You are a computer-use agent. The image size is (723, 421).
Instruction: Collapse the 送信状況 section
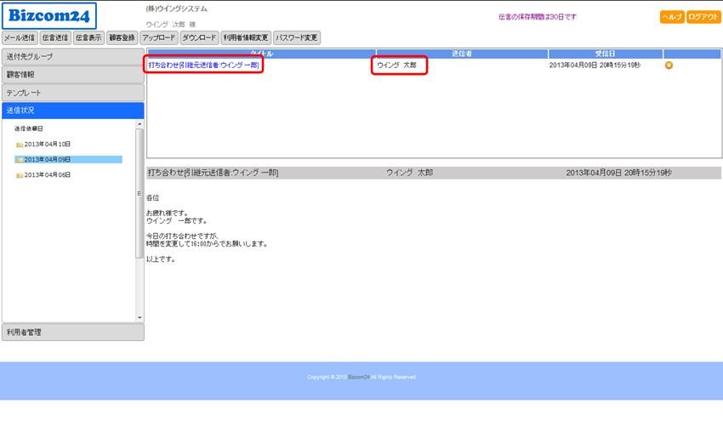72,111
